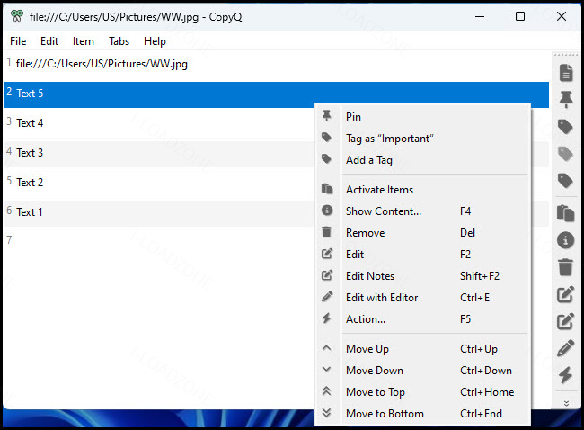Viewport: 584px width, 430px height.
Task: Open the Tabs menu
Action: click(119, 41)
